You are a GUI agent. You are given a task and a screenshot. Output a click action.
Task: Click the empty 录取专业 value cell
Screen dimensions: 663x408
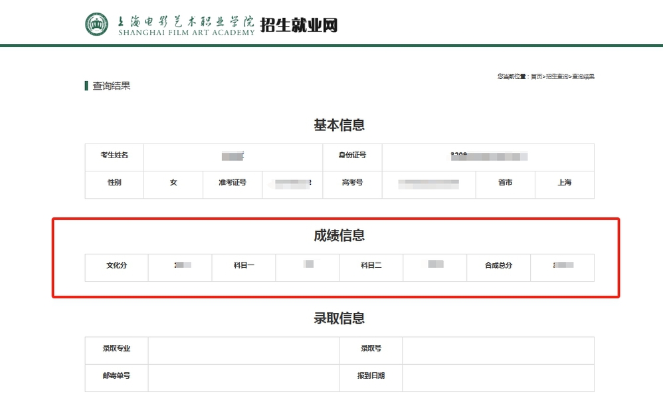[243, 349]
